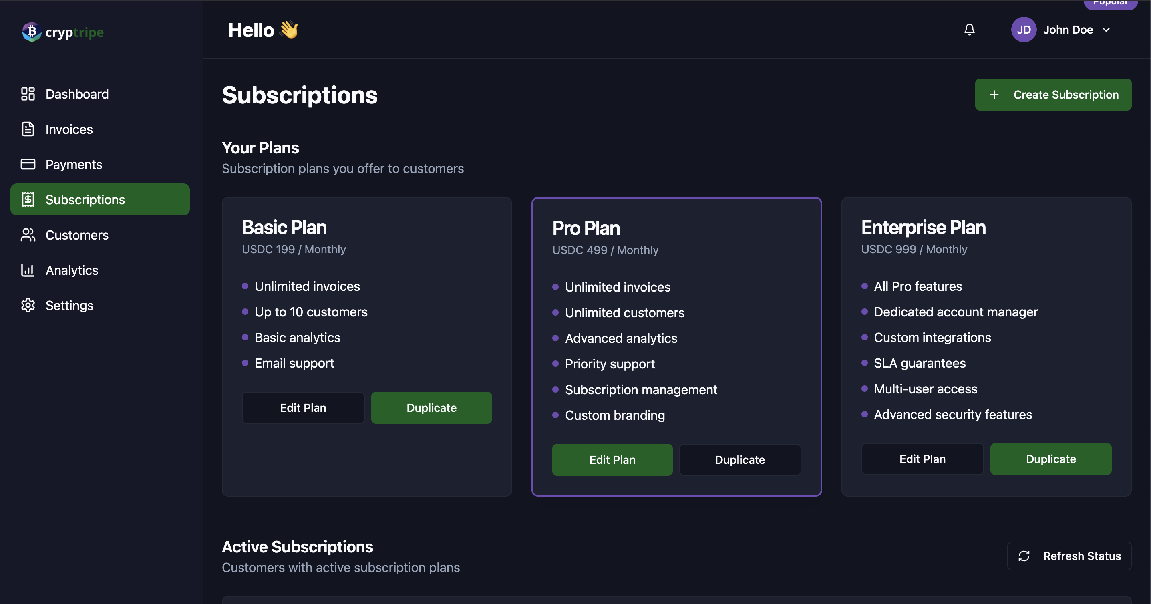Click the Analytics bar chart icon
The height and width of the screenshot is (604, 1151).
[x=28, y=270]
